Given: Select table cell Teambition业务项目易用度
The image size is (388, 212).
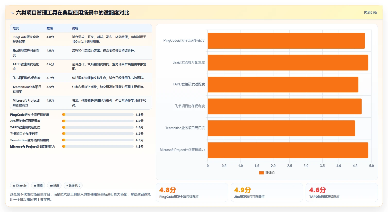Looking at the screenshot, I should tap(27, 89).
